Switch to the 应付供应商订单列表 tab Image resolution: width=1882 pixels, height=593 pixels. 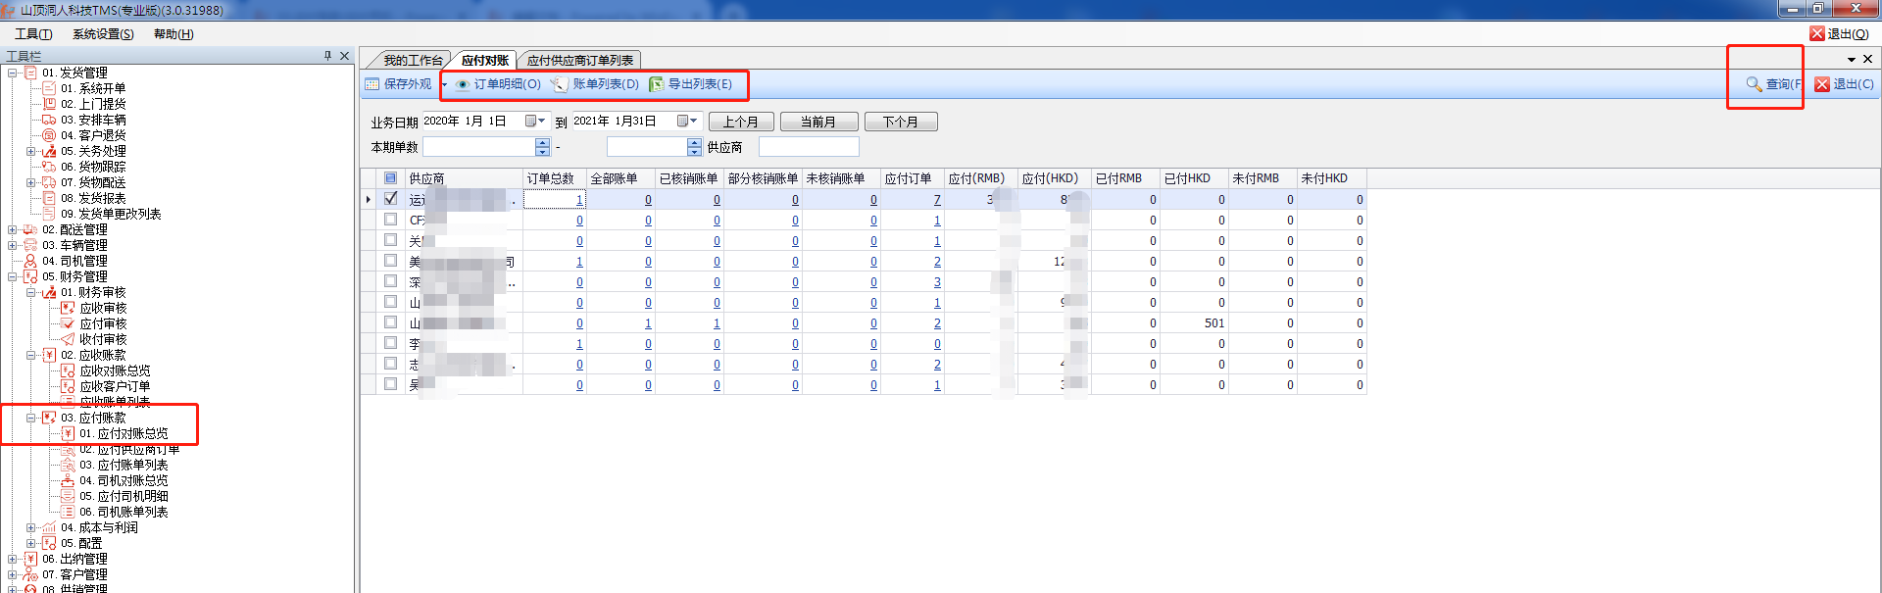(x=579, y=61)
